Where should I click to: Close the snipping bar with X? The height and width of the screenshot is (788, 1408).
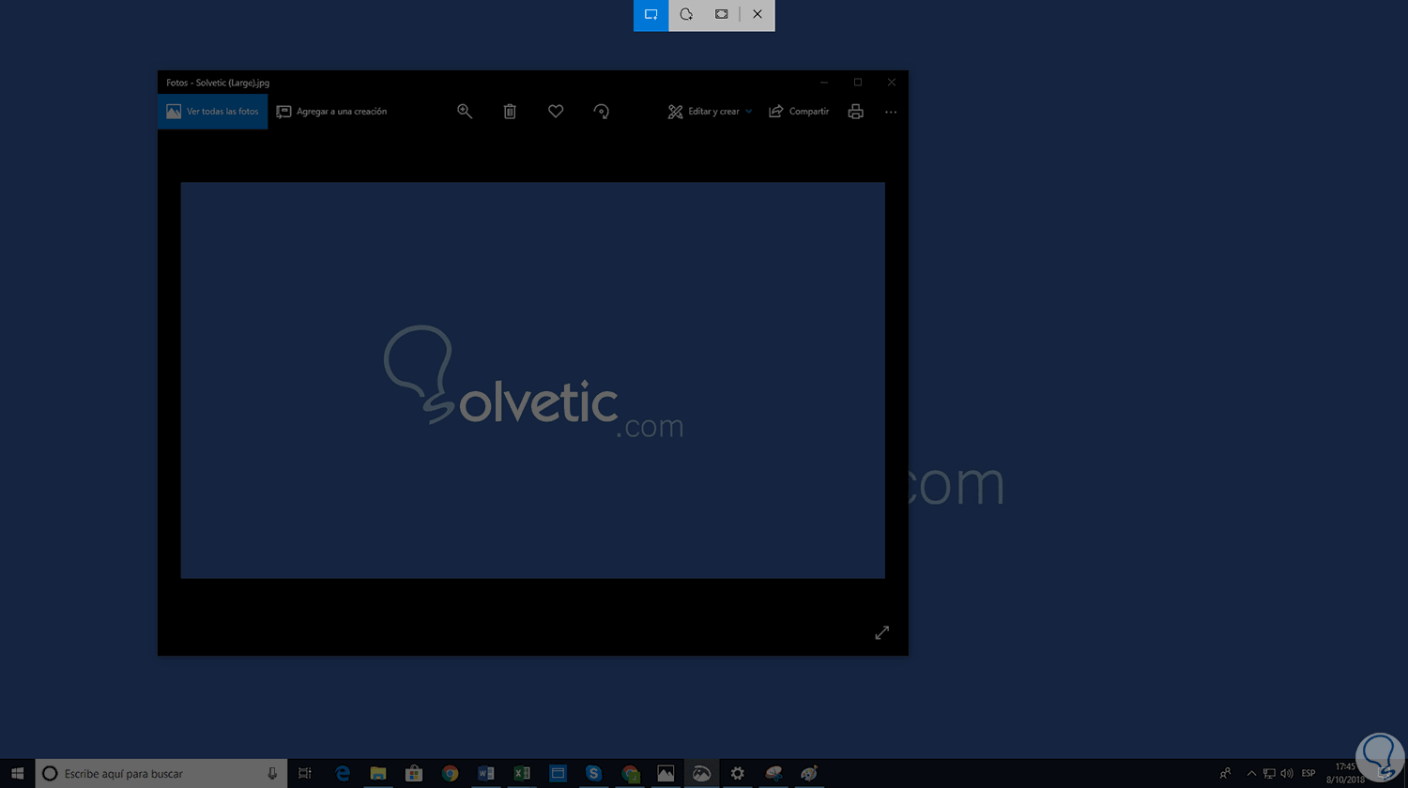pos(758,15)
